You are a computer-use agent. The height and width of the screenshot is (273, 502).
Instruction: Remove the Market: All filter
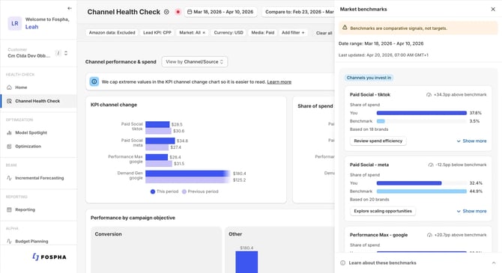[x=204, y=33]
